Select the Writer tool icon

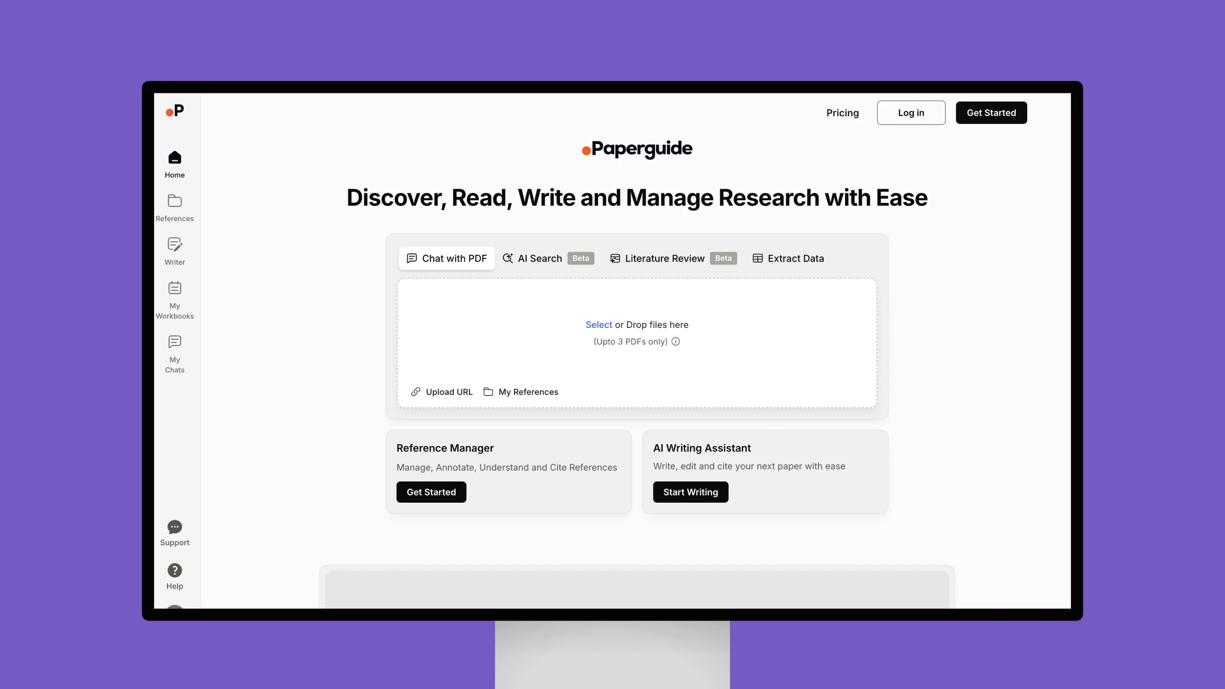174,245
